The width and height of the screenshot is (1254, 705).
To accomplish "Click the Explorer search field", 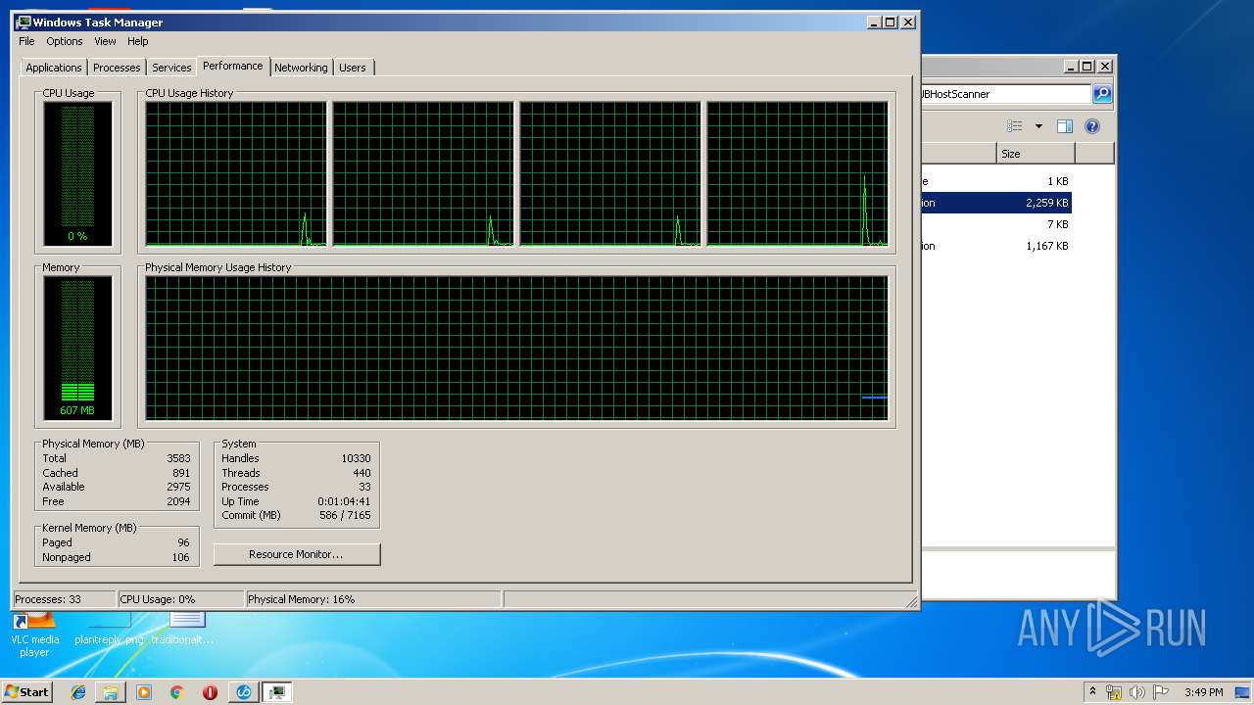I will coord(1005,94).
